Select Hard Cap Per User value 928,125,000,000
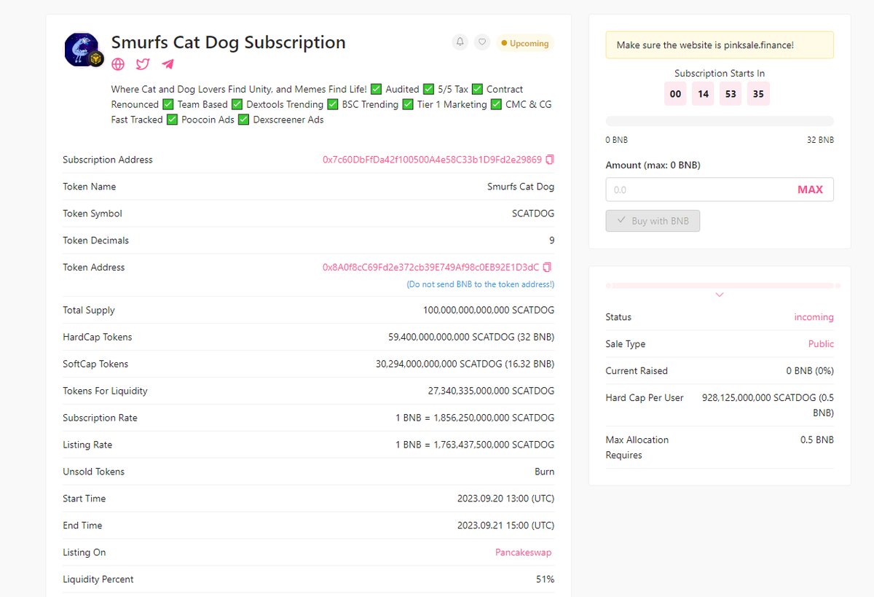Screen dimensions: 874x597 (768, 405)
